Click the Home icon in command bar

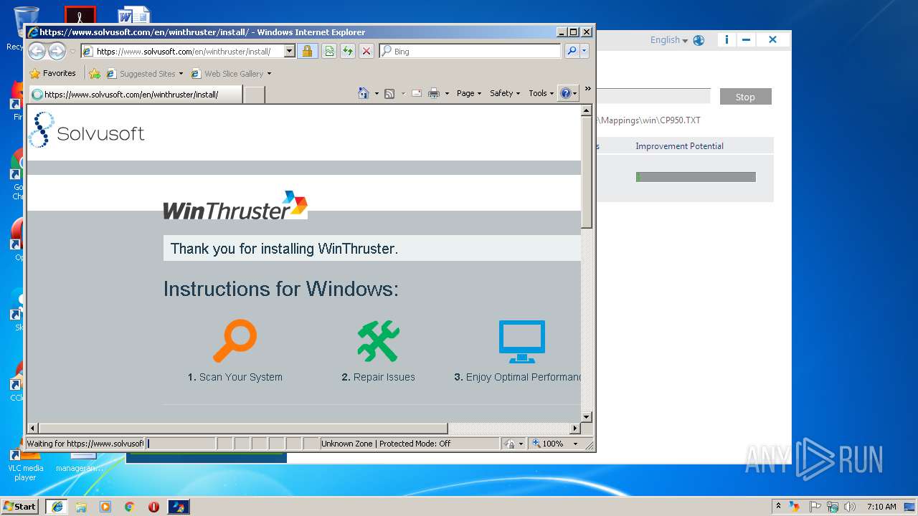(x=364, y=93)
